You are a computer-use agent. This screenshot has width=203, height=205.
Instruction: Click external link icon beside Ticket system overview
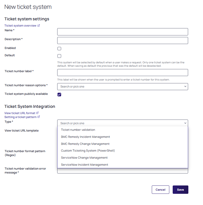pyautogui.click(x=39, y=26)
